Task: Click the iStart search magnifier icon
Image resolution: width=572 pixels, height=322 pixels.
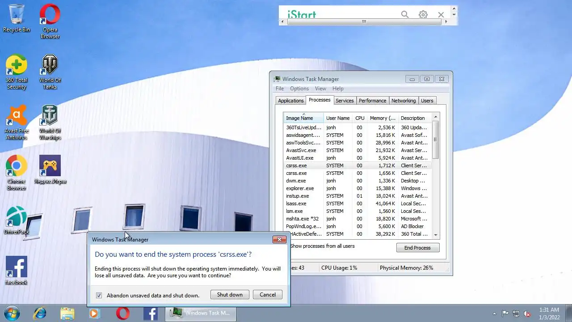Action: click(x=405, y=15)
